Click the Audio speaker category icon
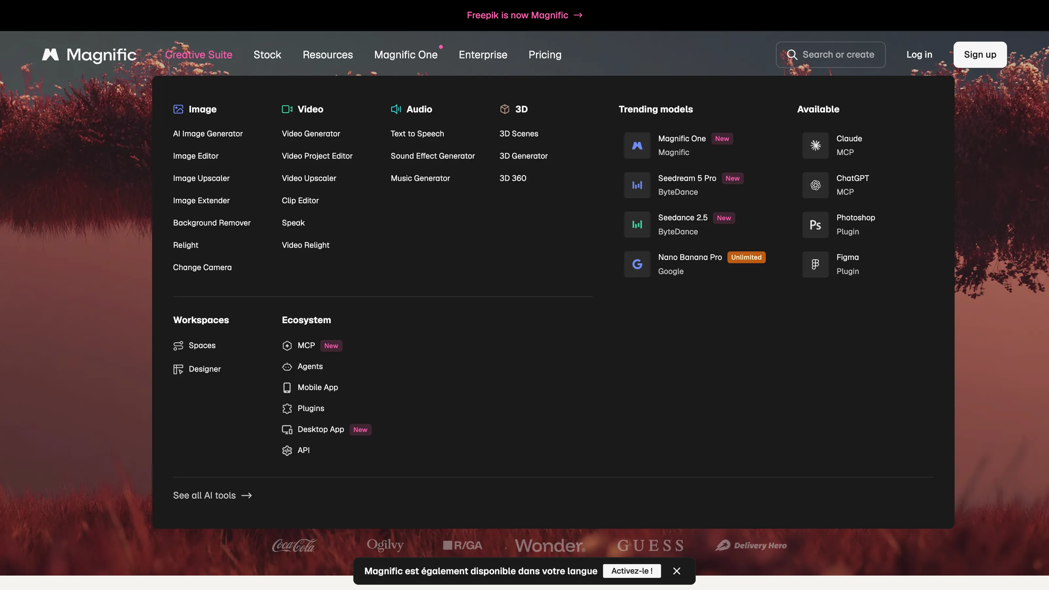Image resolution: width=1049 pixels, height=590 pixels. [x=396, y=109]
